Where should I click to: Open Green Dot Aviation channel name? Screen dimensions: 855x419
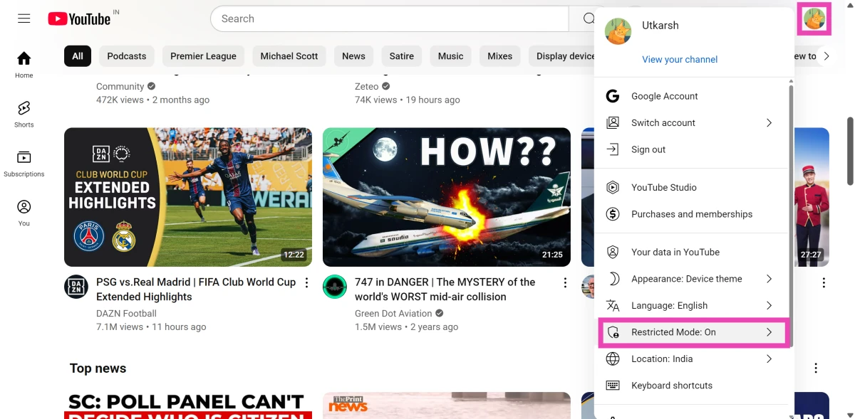click(393, 314)
